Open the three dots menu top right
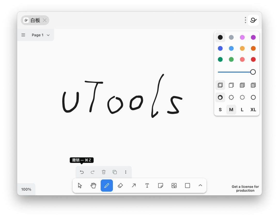Image resolution: width=279 pixels, height=218 pixels. pos(245,20)
